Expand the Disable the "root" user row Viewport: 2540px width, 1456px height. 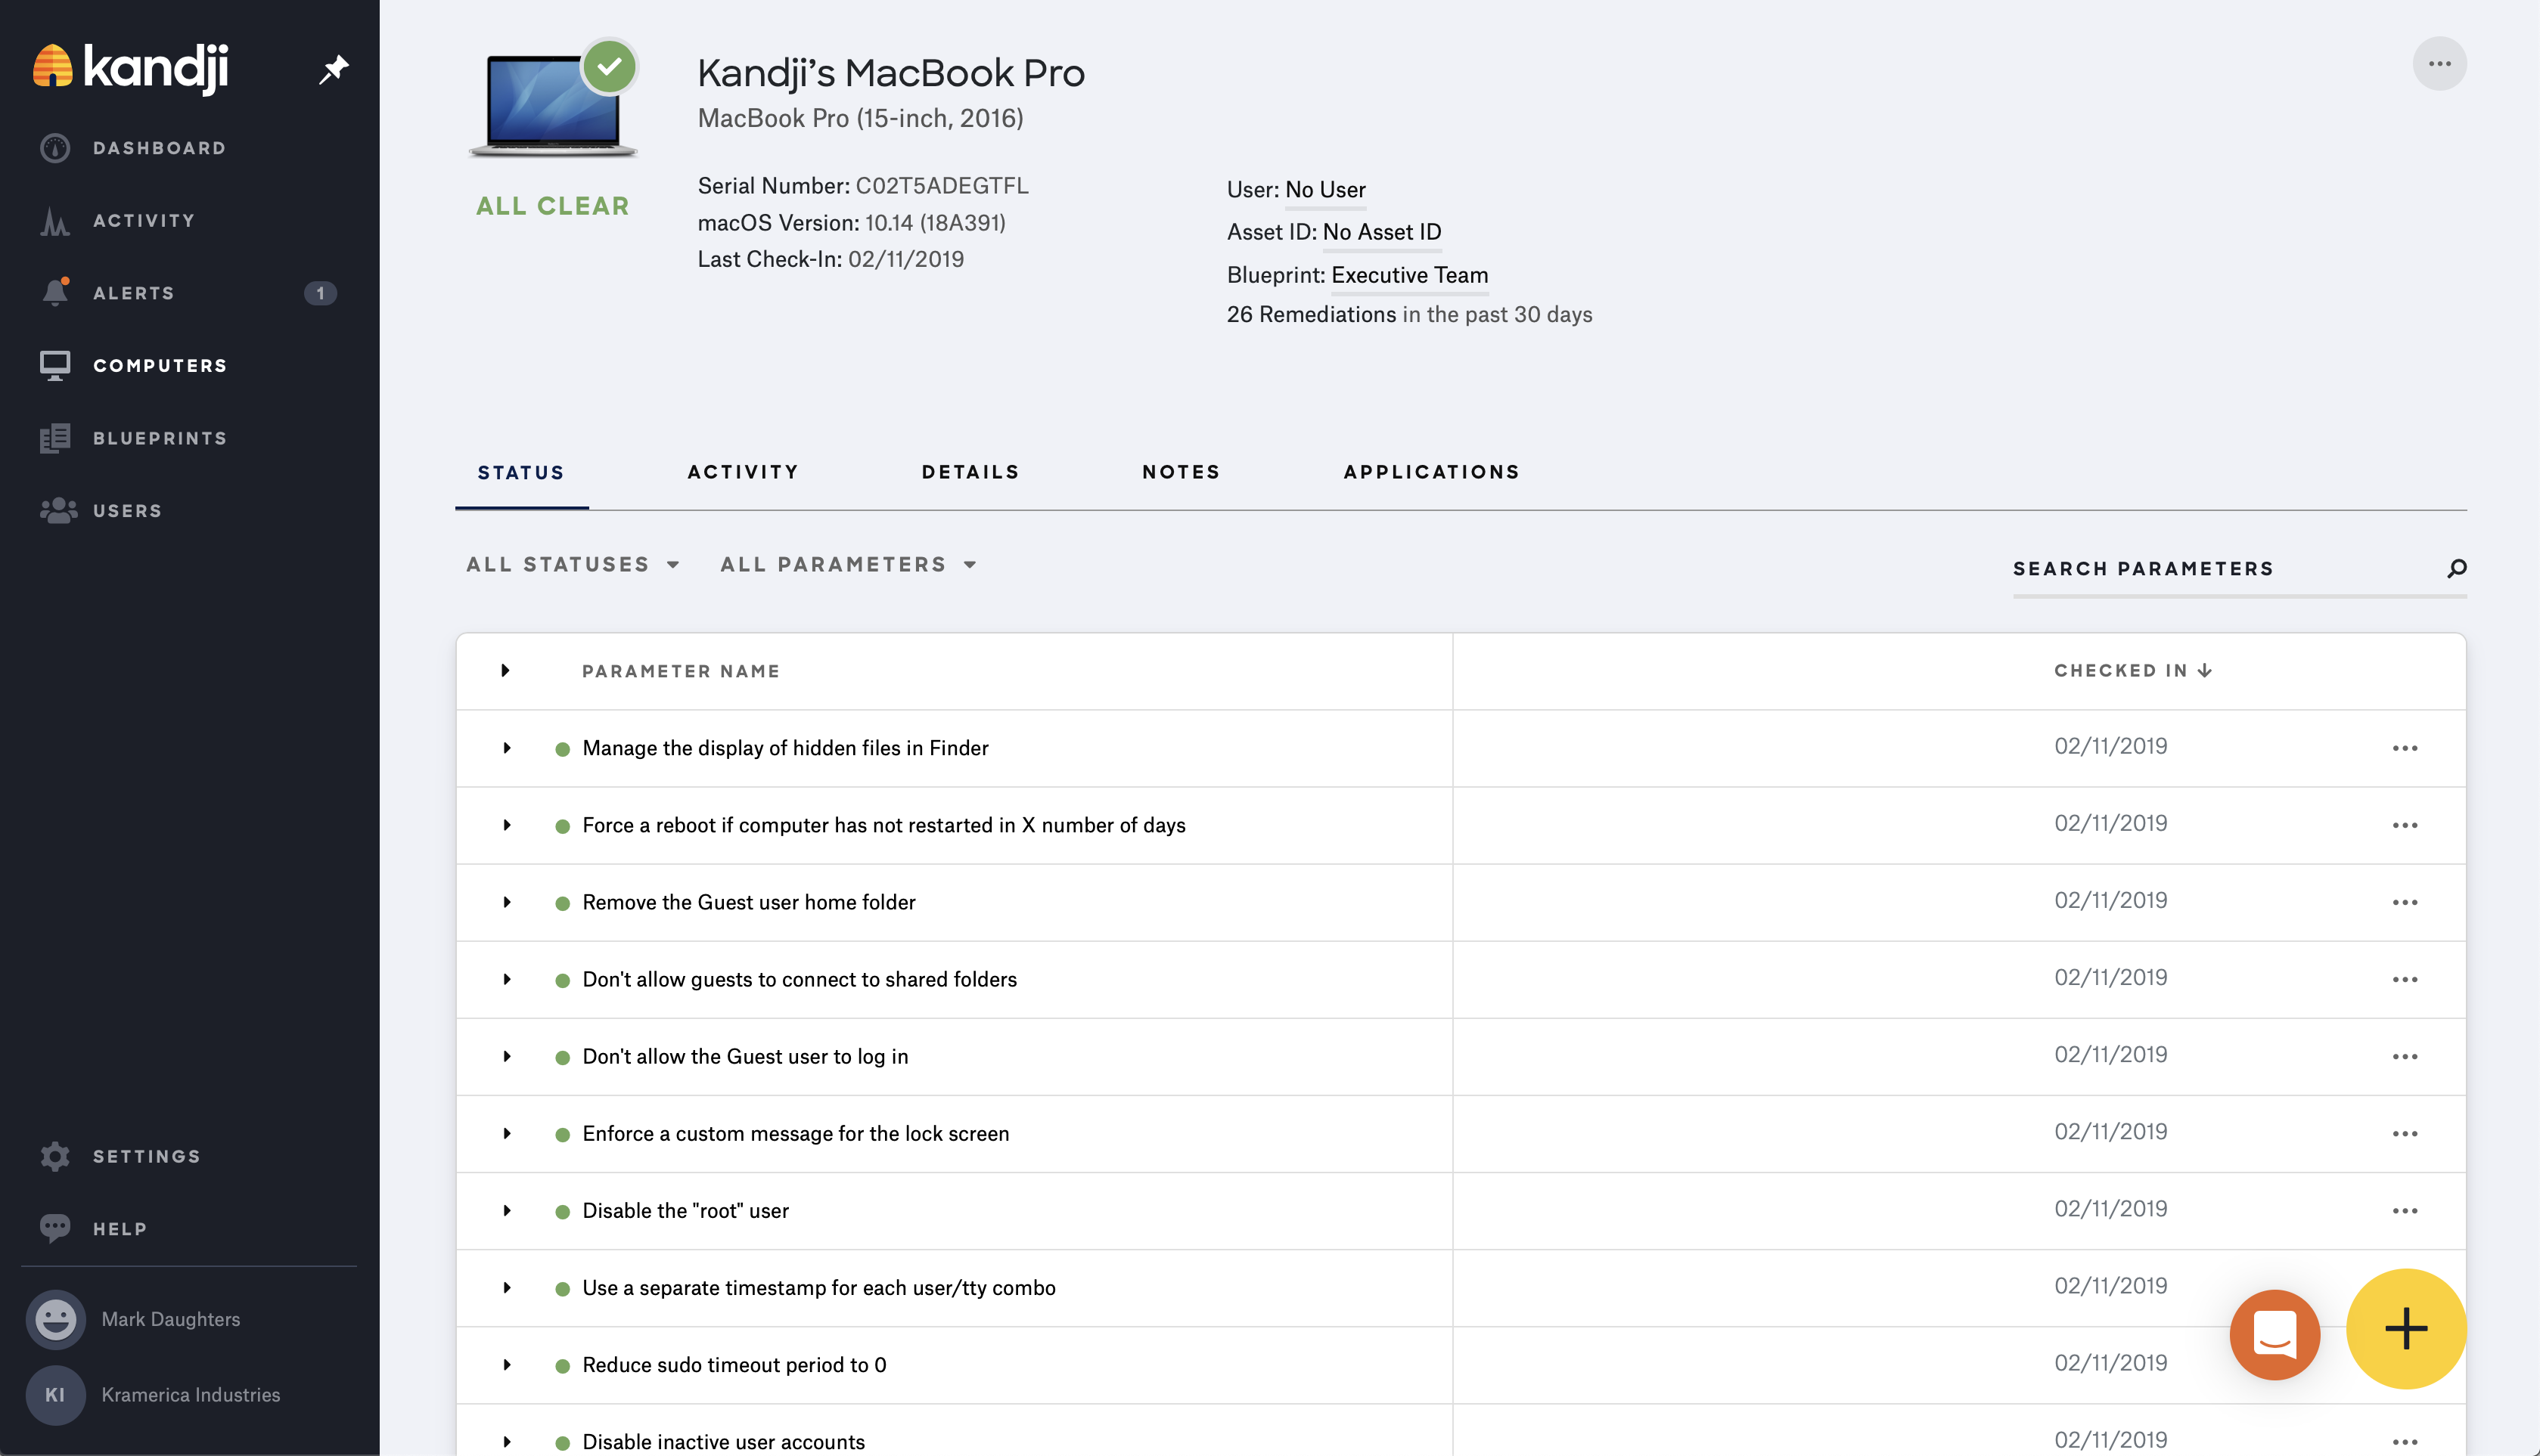(x=508, y=1211)
